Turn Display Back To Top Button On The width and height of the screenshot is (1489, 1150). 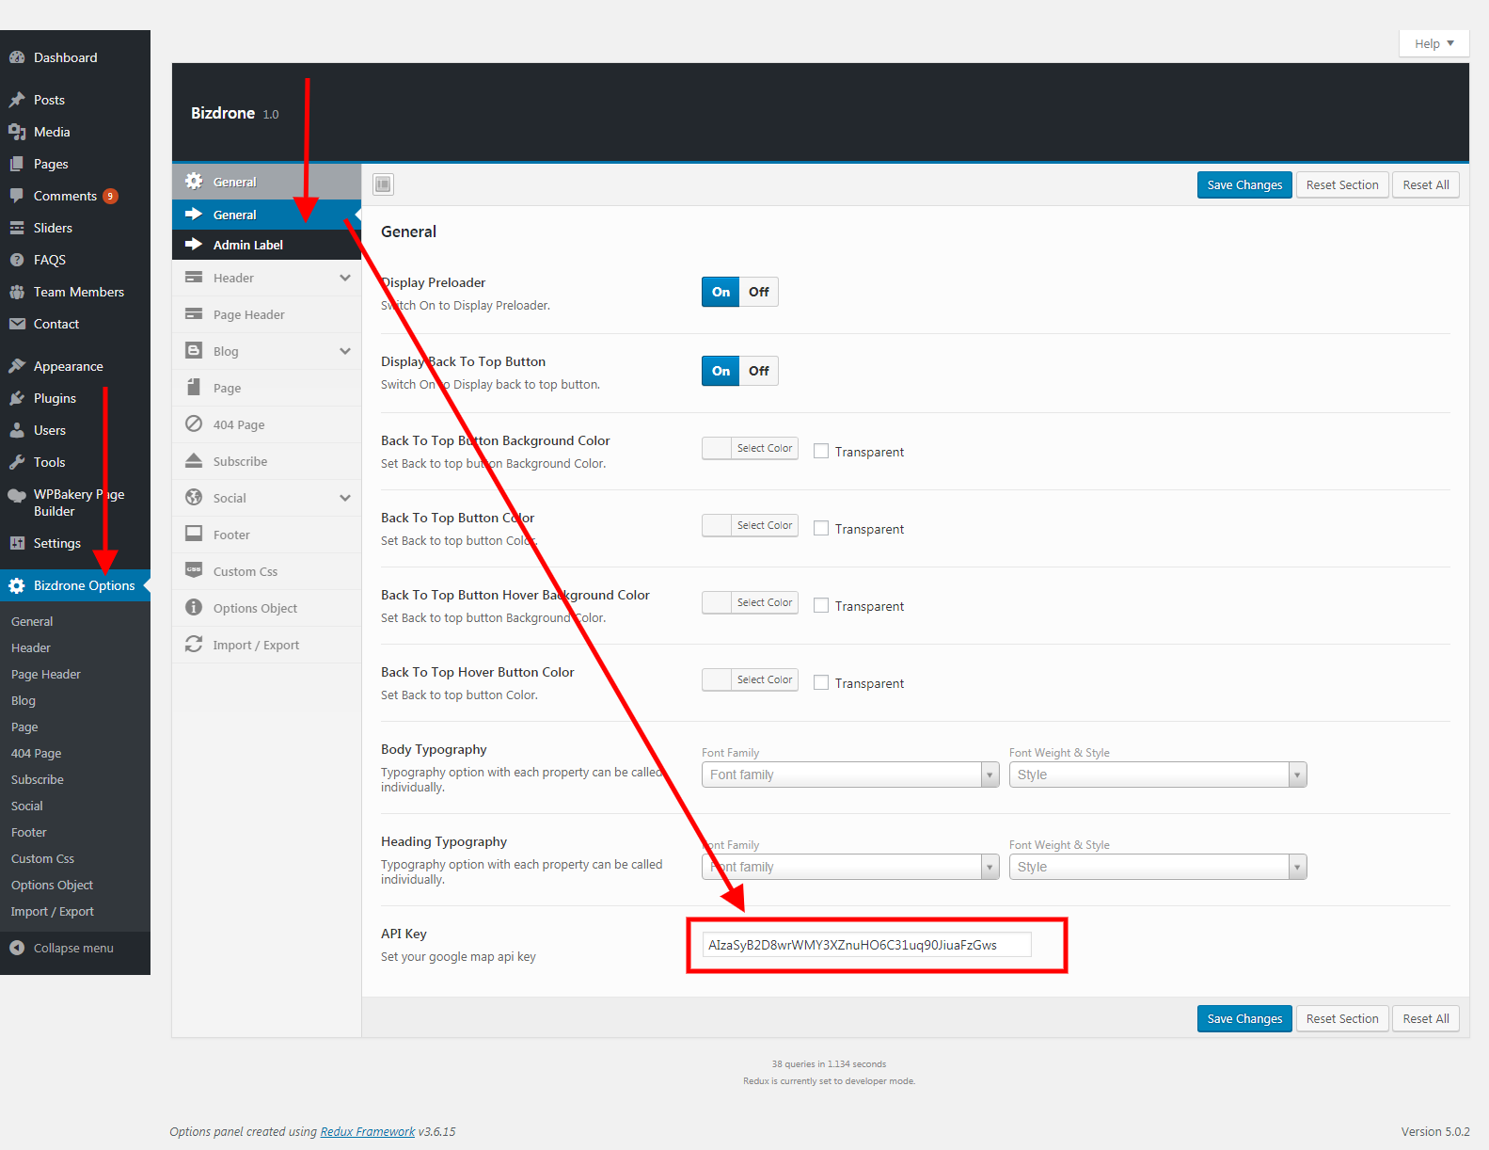pyautogui.click(x=721, y=371)
